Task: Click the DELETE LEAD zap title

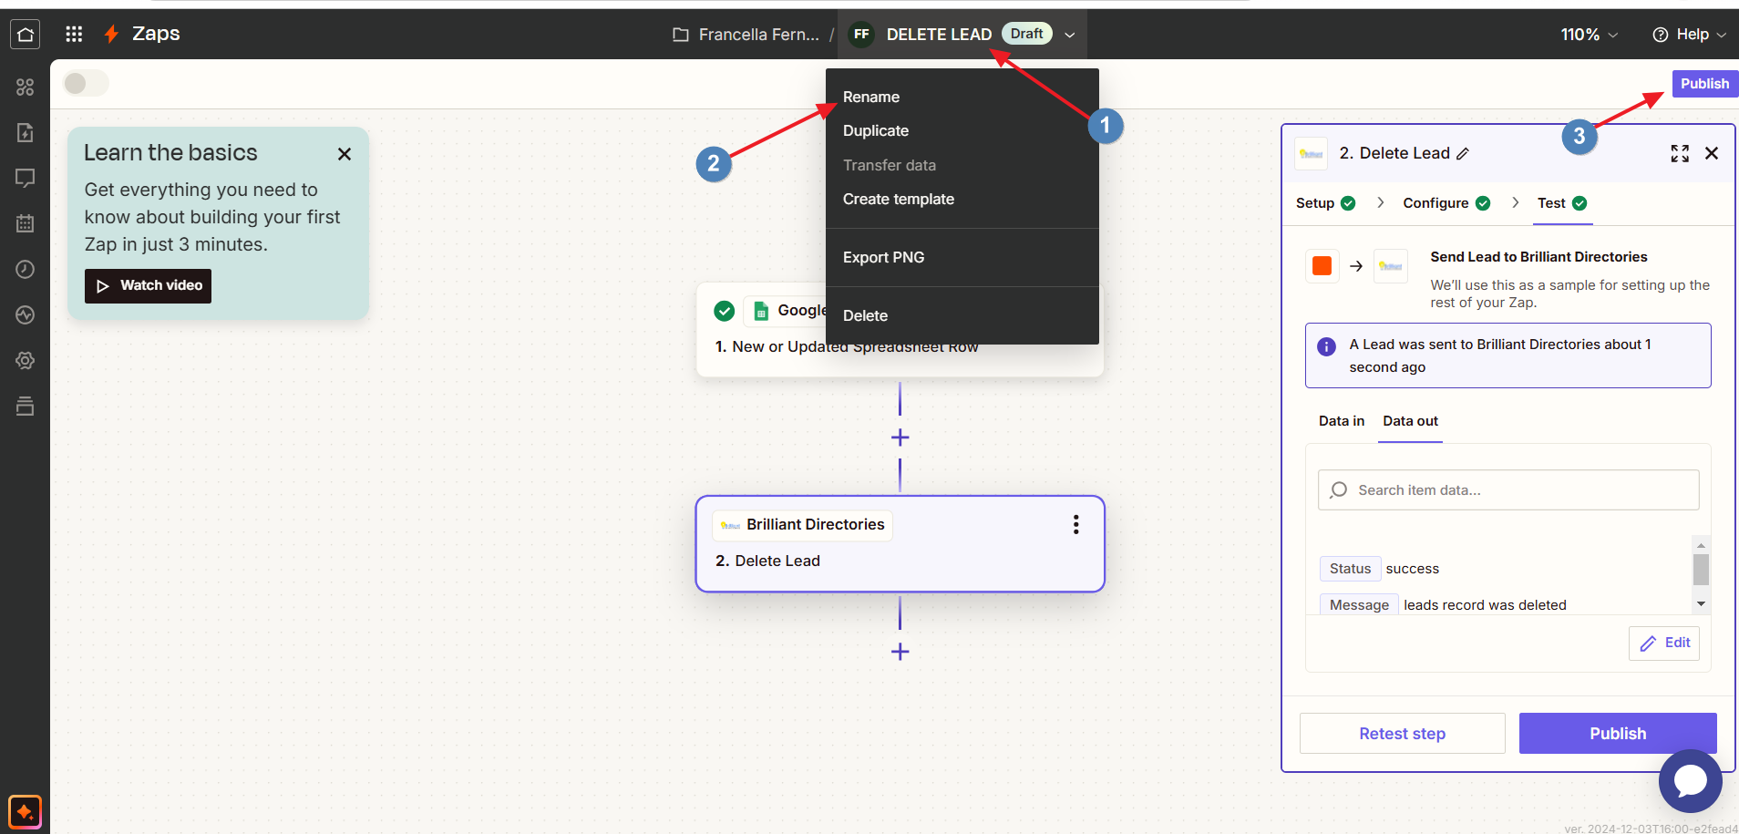Action: [x=939, y=35]
